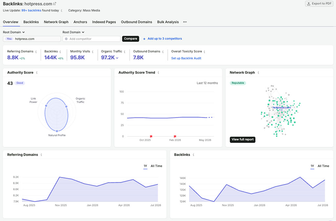
Task: Click Set up Backlink Audit link
Action: pos(186,58)
